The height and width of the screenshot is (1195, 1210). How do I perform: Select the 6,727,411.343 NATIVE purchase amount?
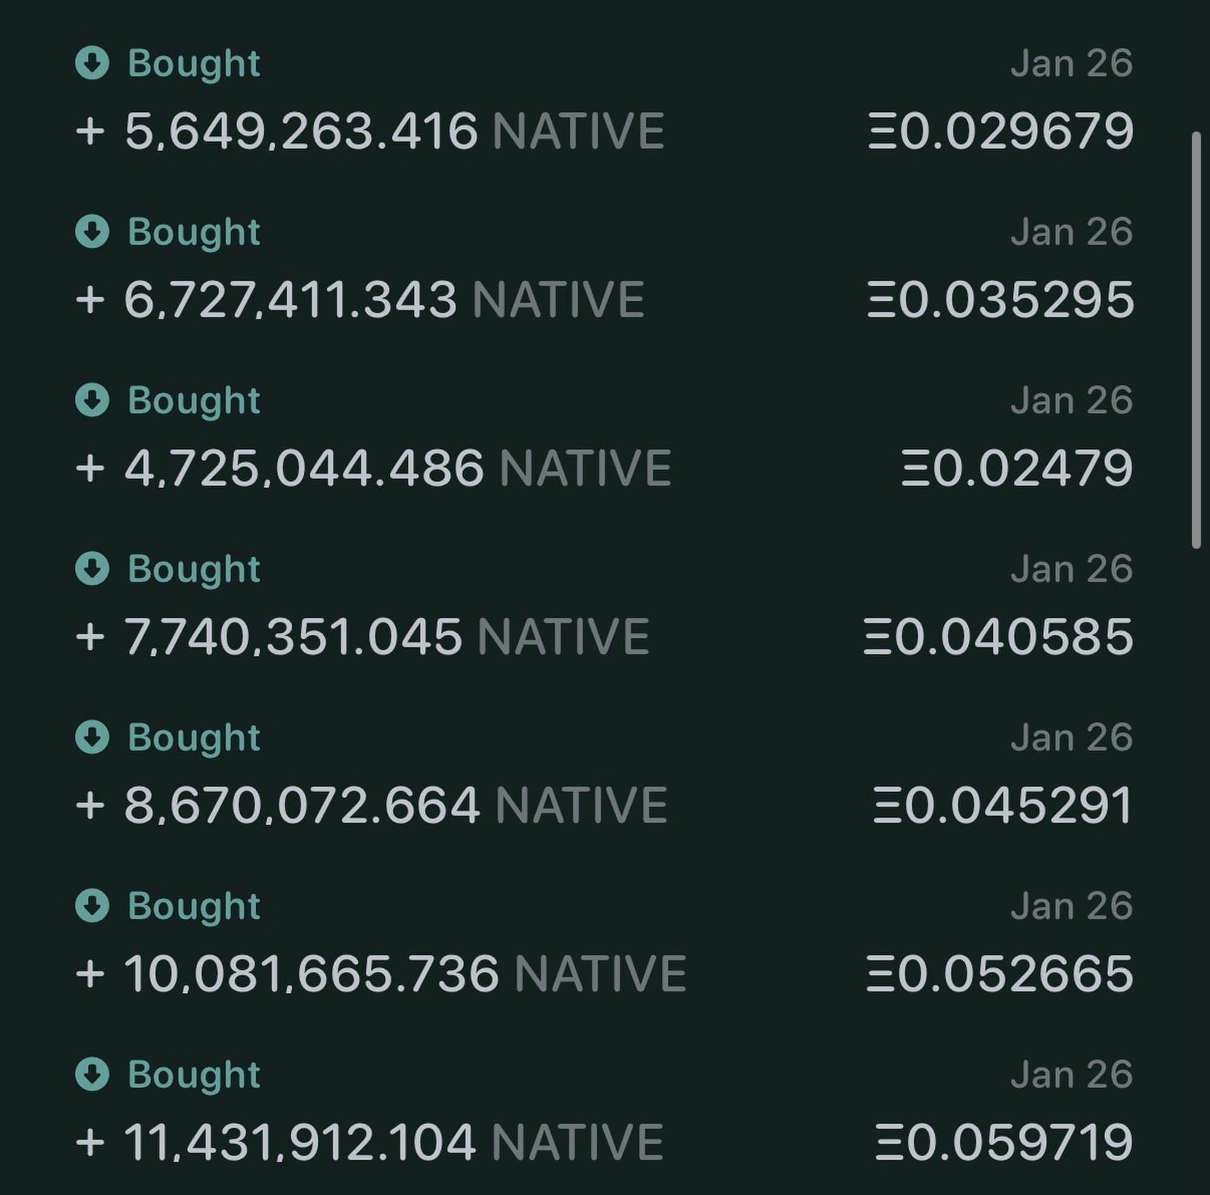tap(359, 300)
